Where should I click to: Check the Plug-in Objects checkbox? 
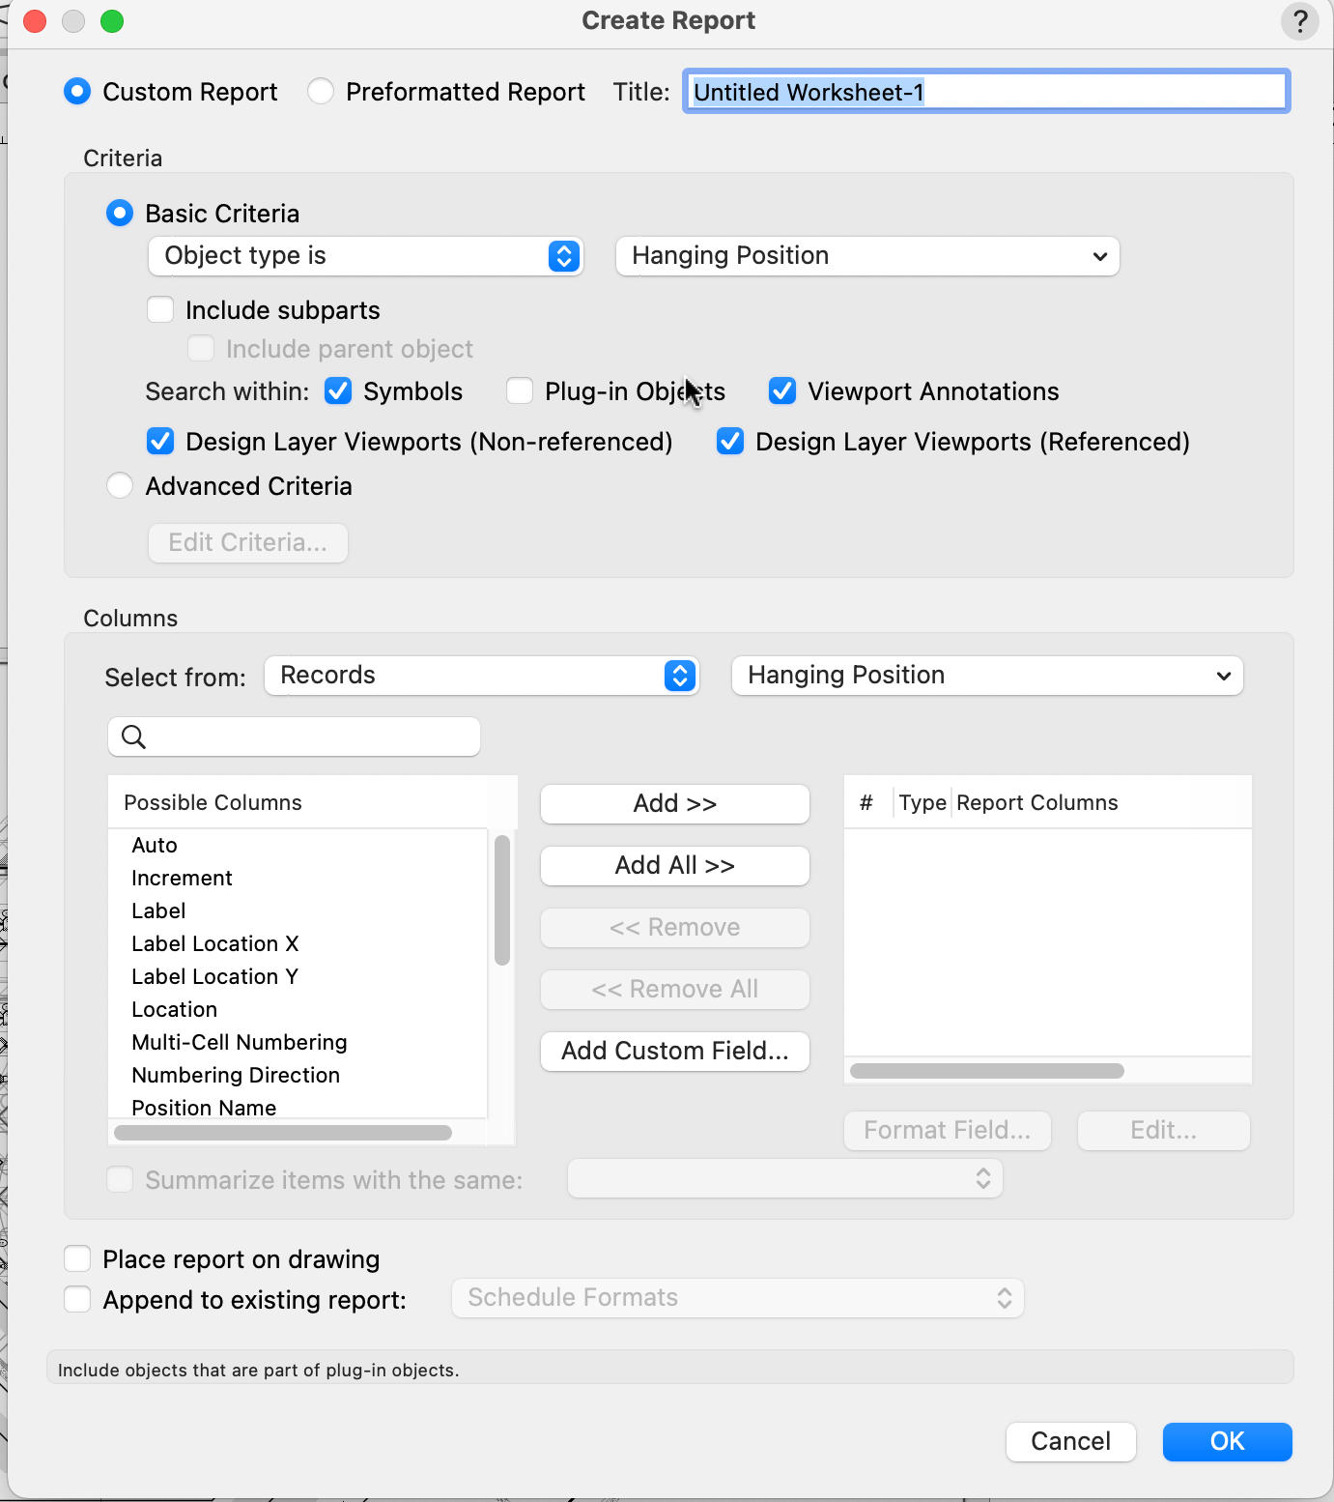[x=520, y=391]
